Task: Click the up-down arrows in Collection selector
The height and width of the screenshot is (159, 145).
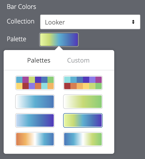Action: pyautogui.click(x=133, y=22)
